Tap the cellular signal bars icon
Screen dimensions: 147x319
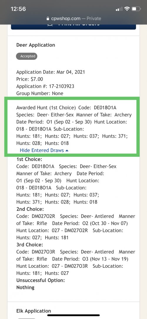pos(119,9)
